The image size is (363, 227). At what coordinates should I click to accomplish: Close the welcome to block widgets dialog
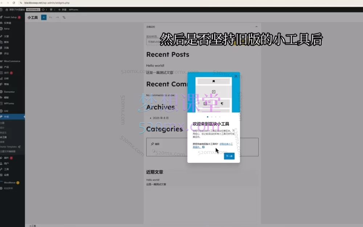click(x=236, y=76)
